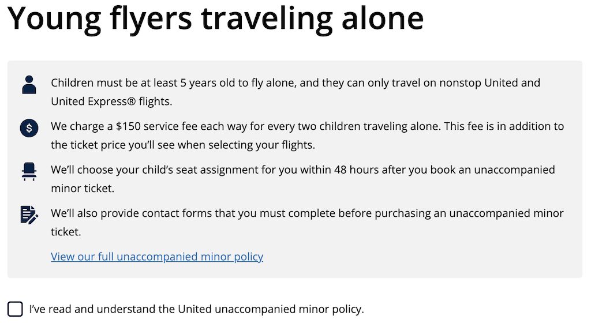Click the checkbox label about reading policy
591x323 pixels.
196,310
